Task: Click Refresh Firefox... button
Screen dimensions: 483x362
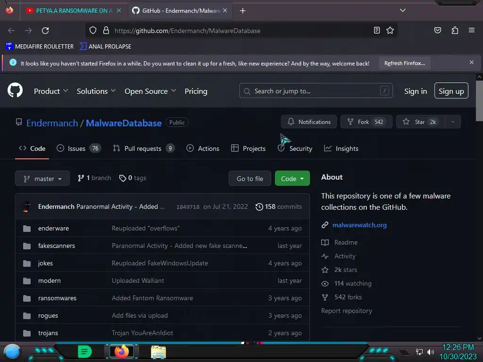Action: [404, 64]
